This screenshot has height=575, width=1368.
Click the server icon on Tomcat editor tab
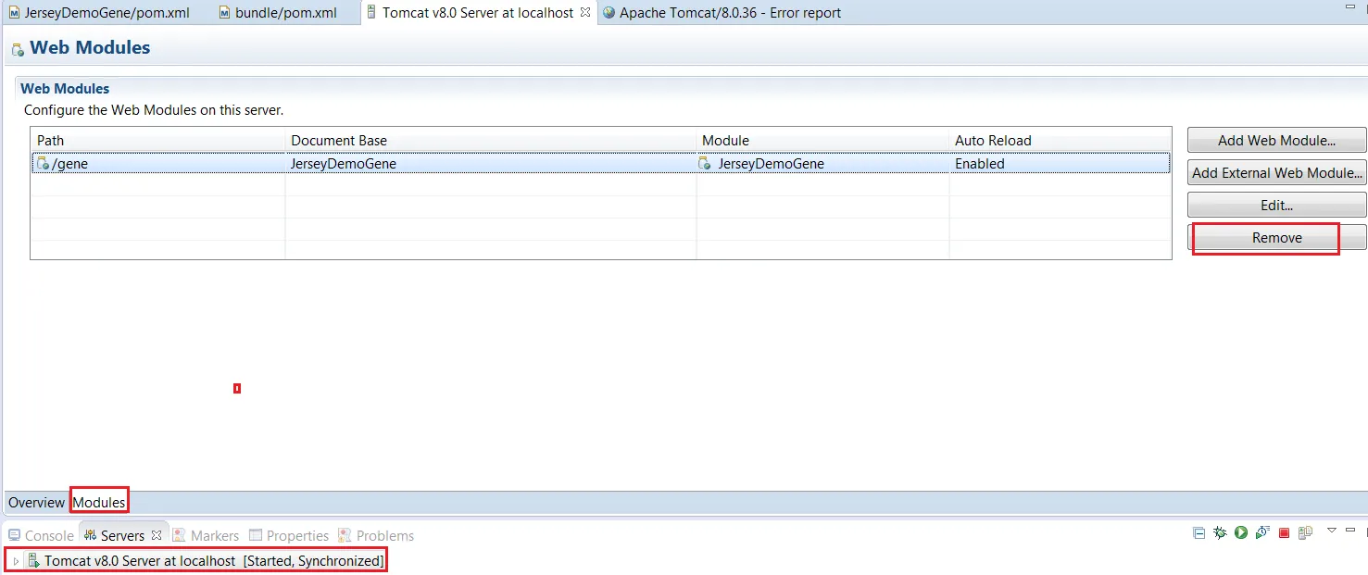click(371, 13)
